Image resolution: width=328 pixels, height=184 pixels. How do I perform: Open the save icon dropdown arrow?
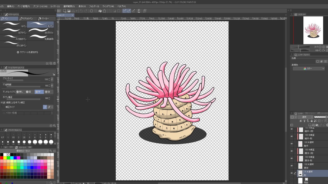coord(77,11)
